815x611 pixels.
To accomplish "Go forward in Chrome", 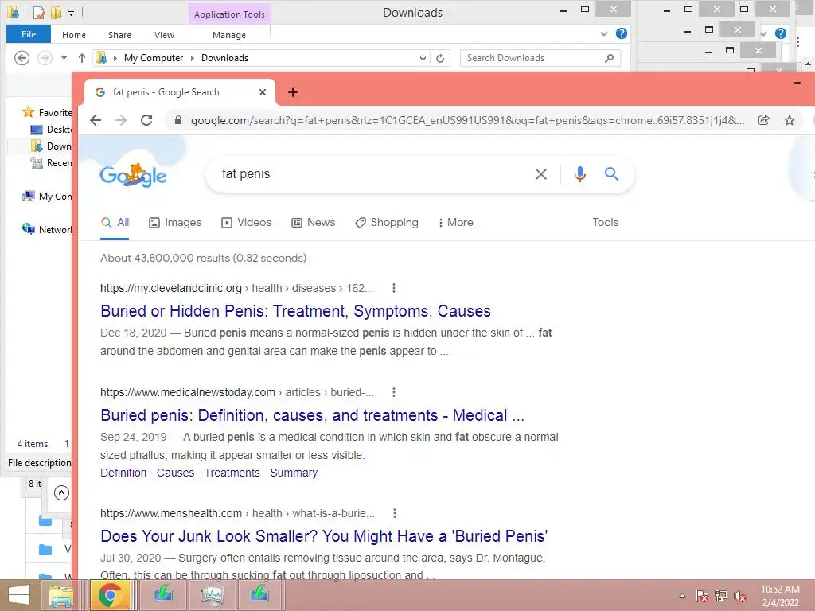I will point(121,121).
